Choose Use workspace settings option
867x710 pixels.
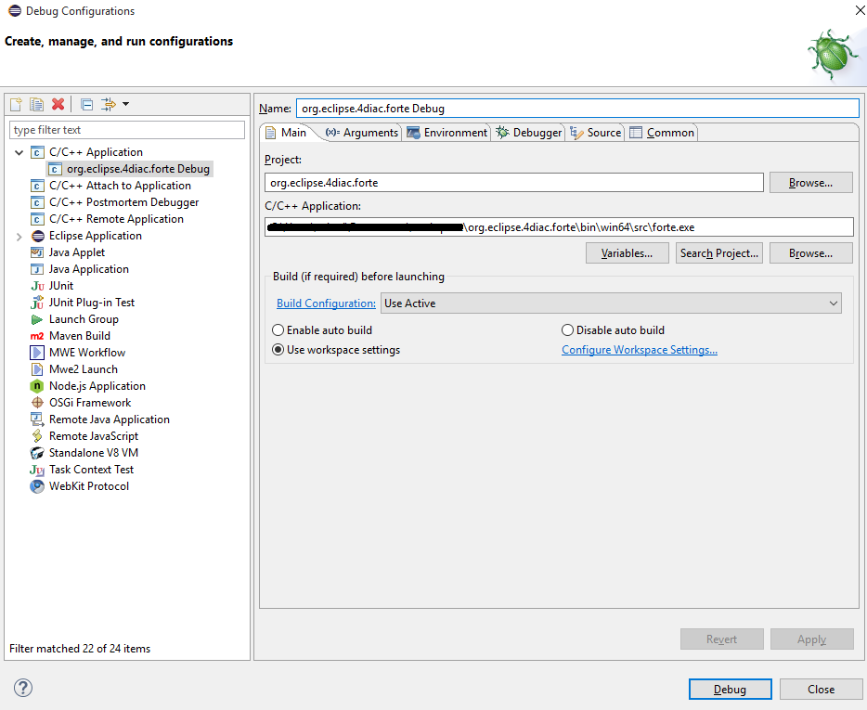click(278, 349)
